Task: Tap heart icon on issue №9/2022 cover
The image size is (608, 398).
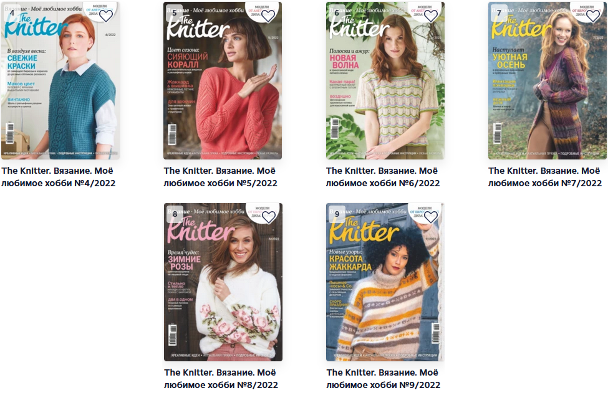Action: point(431,217)
